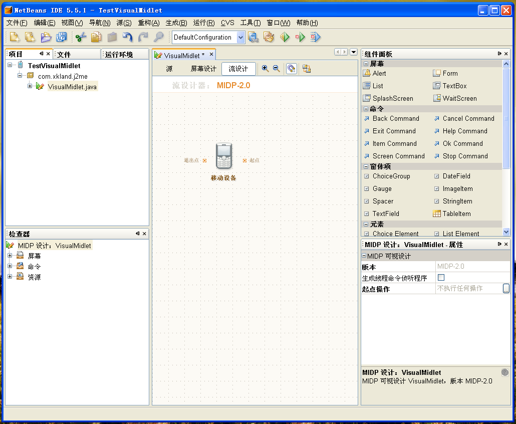Select the mobile device icon on canvas

coord(224,156)
